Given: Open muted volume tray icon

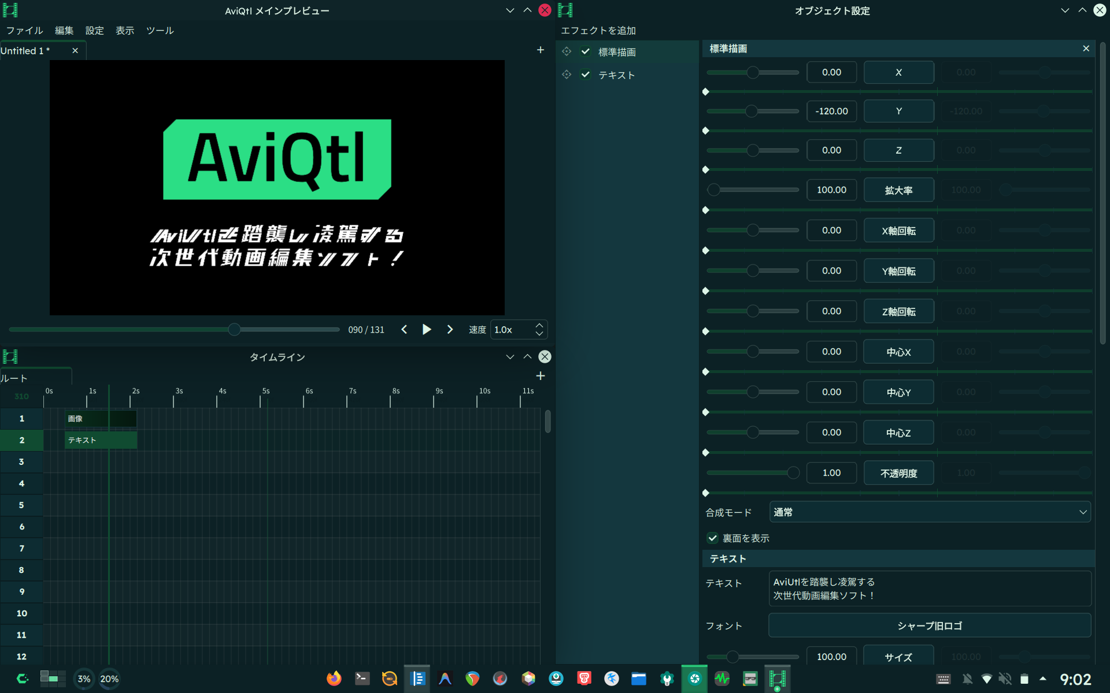Looking at the screenshot, I should [1005, 679].
